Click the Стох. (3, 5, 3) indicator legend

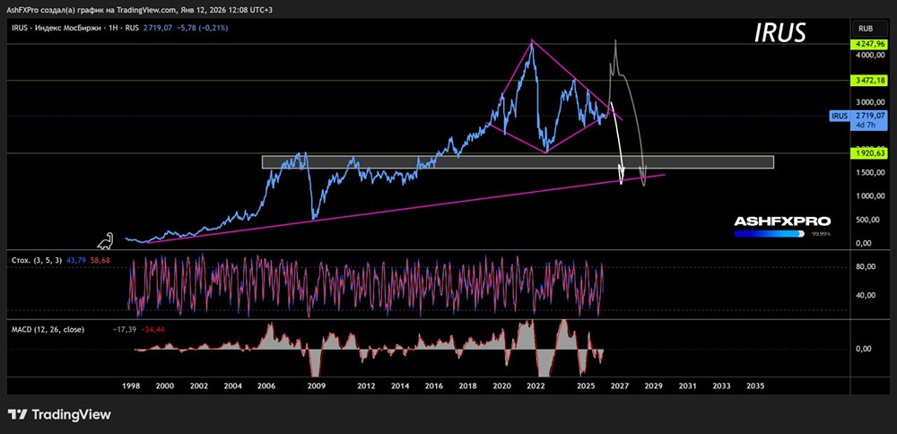(37, 260)
